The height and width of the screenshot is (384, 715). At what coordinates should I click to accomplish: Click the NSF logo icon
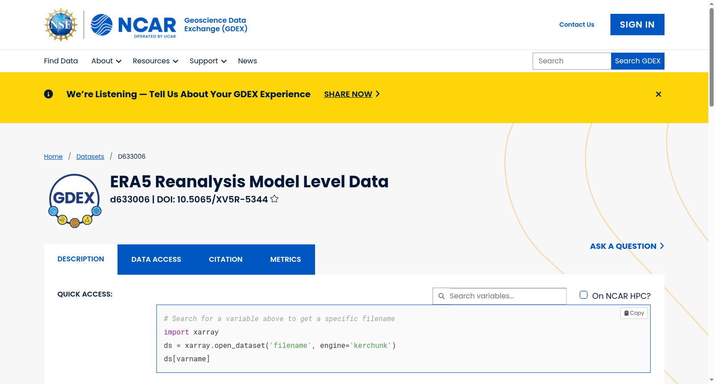pyautogui.click(x=61, y=25)
